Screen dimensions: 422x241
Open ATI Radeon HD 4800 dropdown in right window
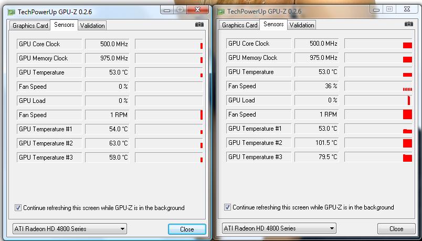[x=279, y=228]
